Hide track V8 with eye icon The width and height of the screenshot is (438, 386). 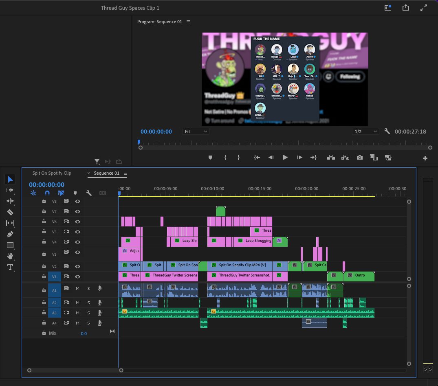pos(78,201)
